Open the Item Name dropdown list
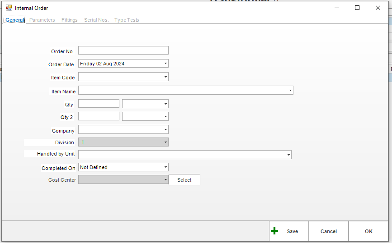 click(x=290, y=91)
